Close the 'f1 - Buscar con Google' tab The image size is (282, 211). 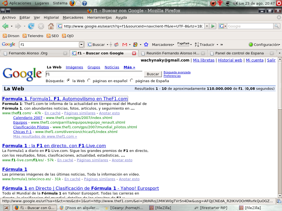(x=134, y=53)
